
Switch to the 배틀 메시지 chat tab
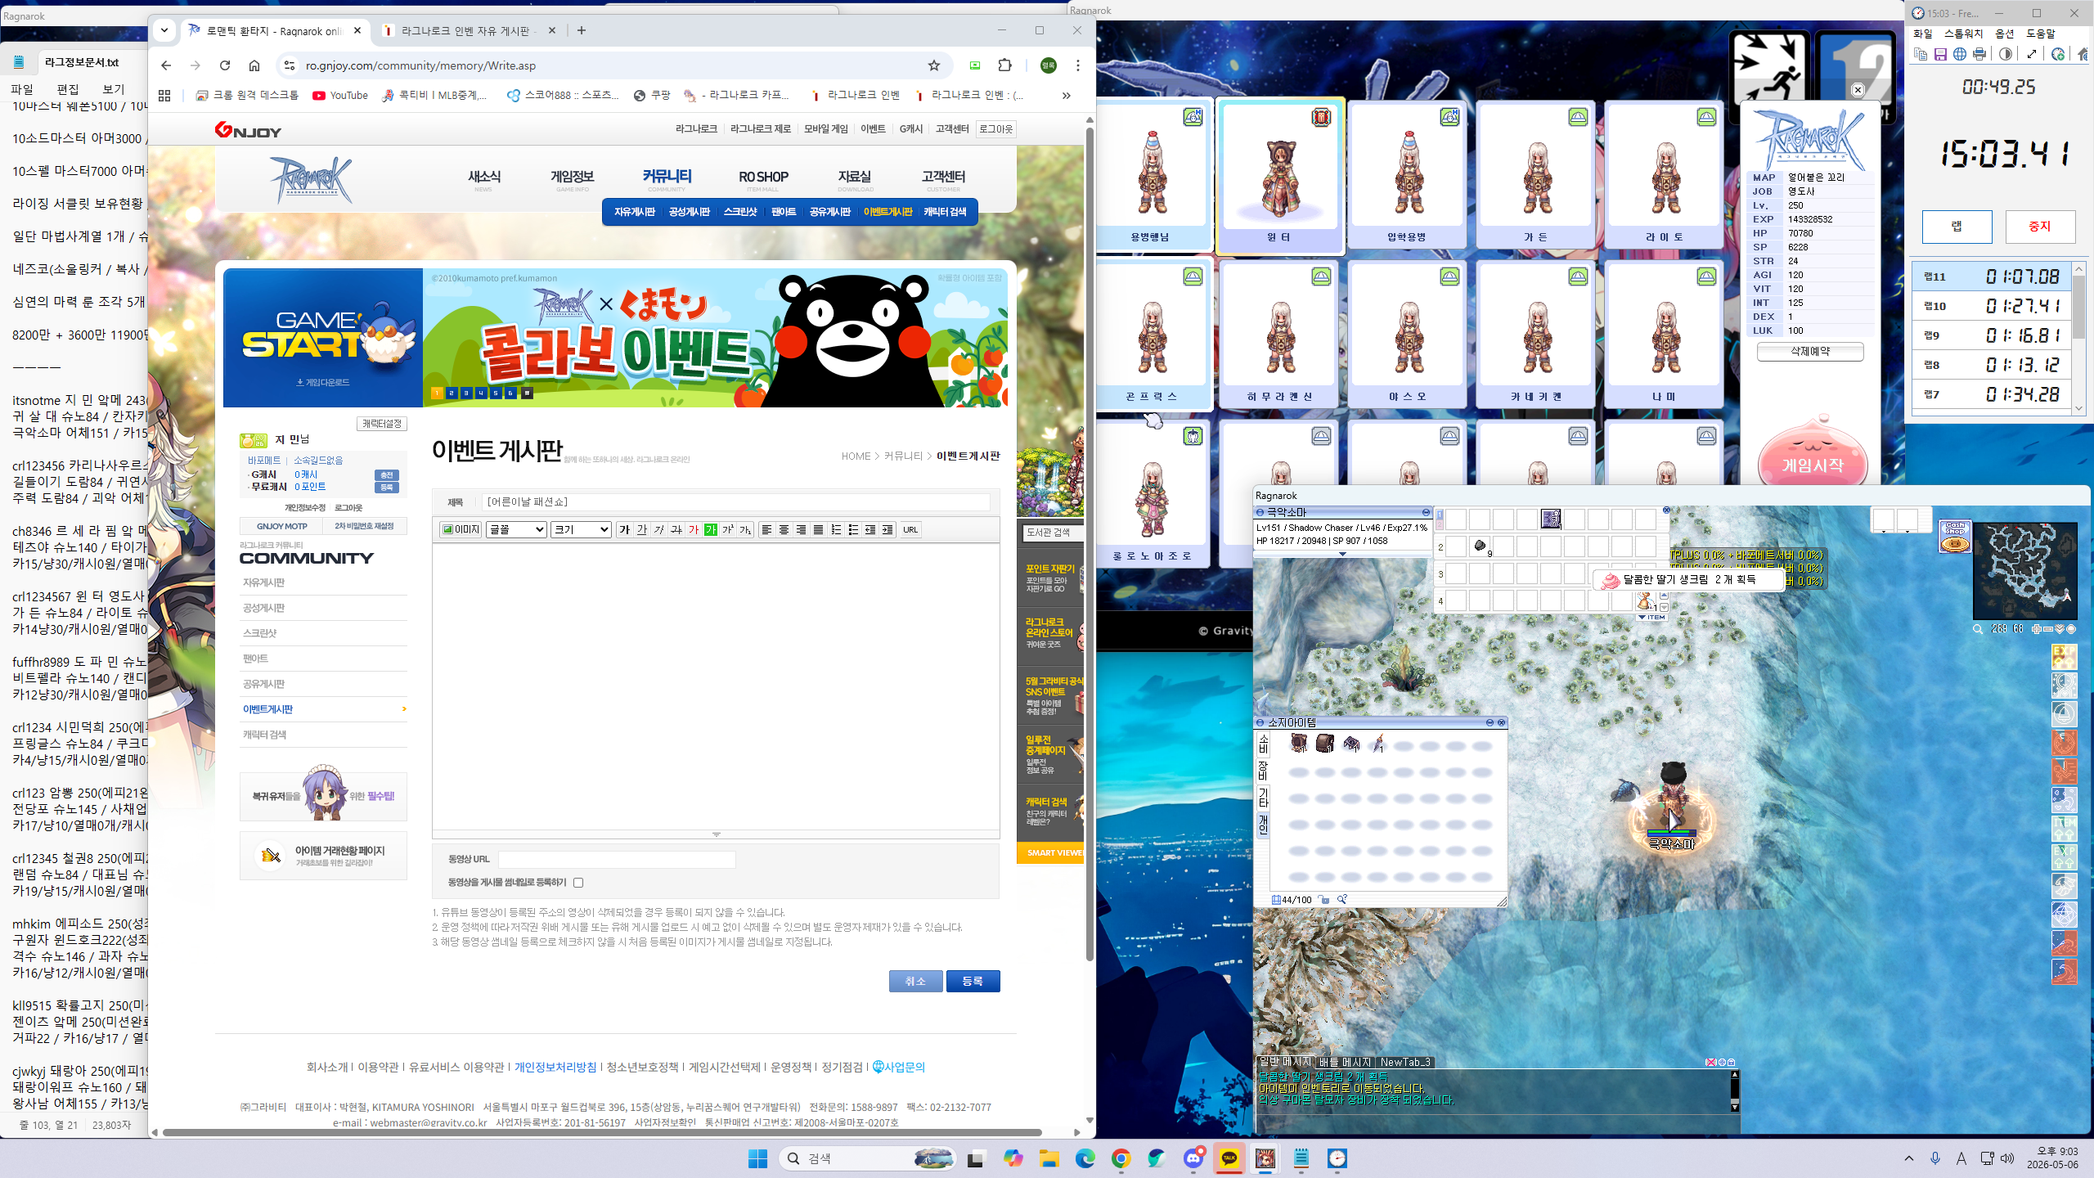point(1345,1063)
